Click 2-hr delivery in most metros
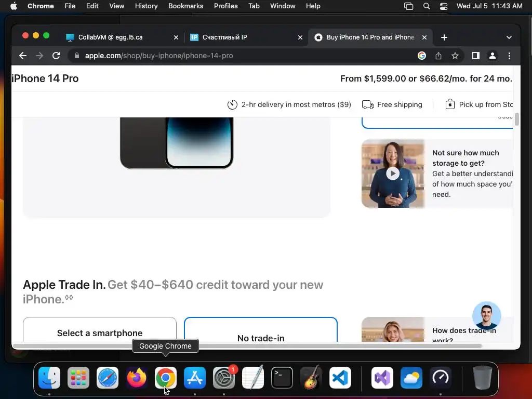The width and height of the screenshot is (532, 399). point(289,104)
